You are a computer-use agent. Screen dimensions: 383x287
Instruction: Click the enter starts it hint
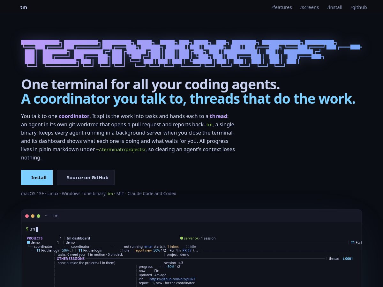(x=155, y=247)
